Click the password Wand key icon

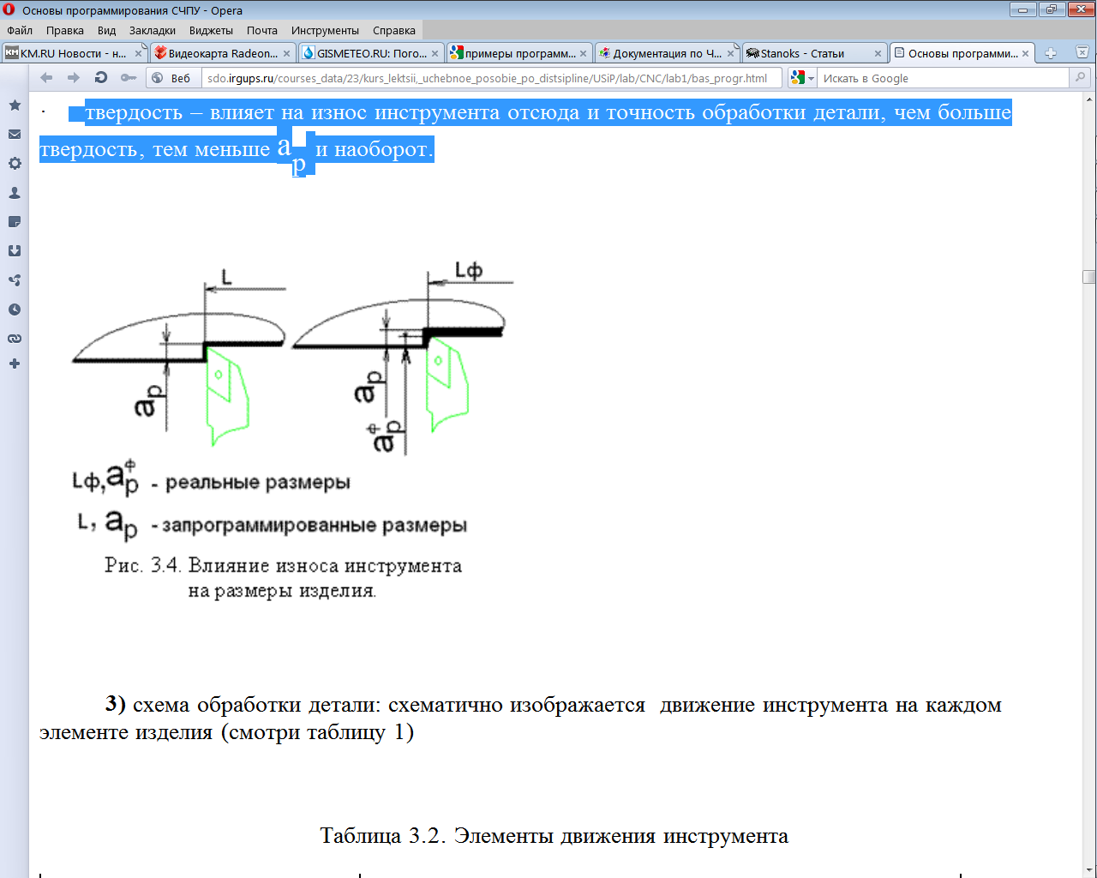click(x=129, y=78)
